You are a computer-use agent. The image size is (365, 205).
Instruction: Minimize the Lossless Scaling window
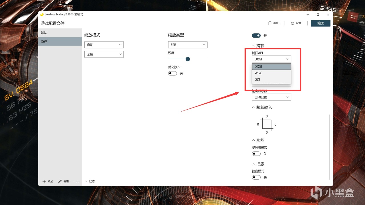point(308,15)
